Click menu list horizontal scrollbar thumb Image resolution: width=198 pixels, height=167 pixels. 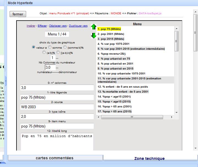132,117
